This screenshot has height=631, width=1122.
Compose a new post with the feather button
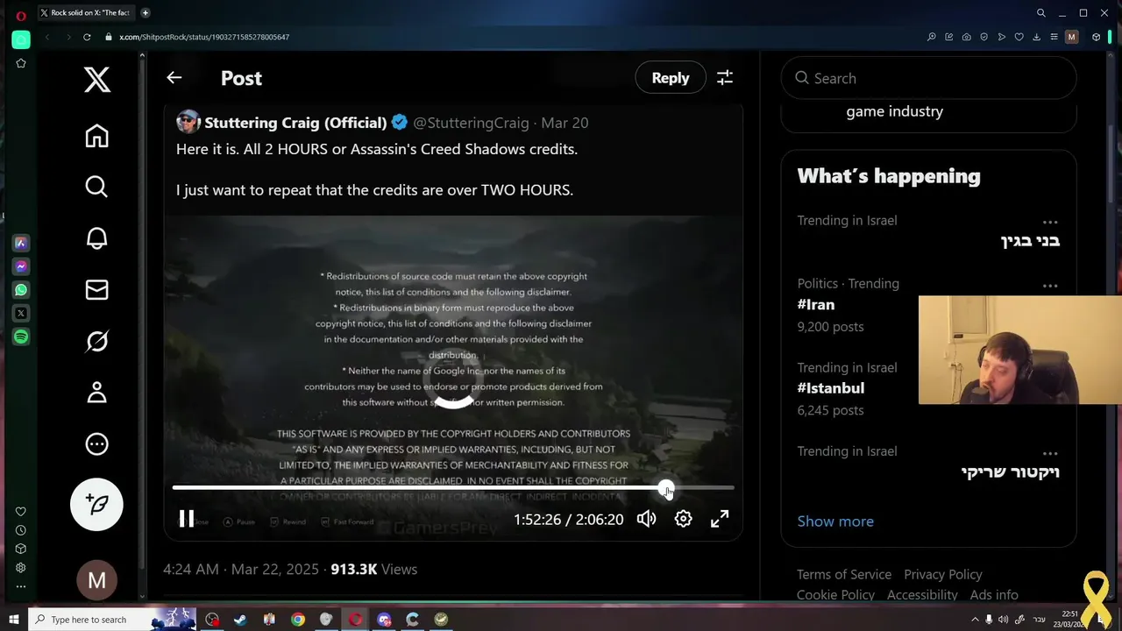pos(96,504)
